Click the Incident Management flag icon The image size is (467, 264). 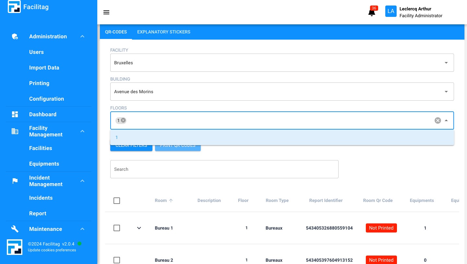(15, 181)
